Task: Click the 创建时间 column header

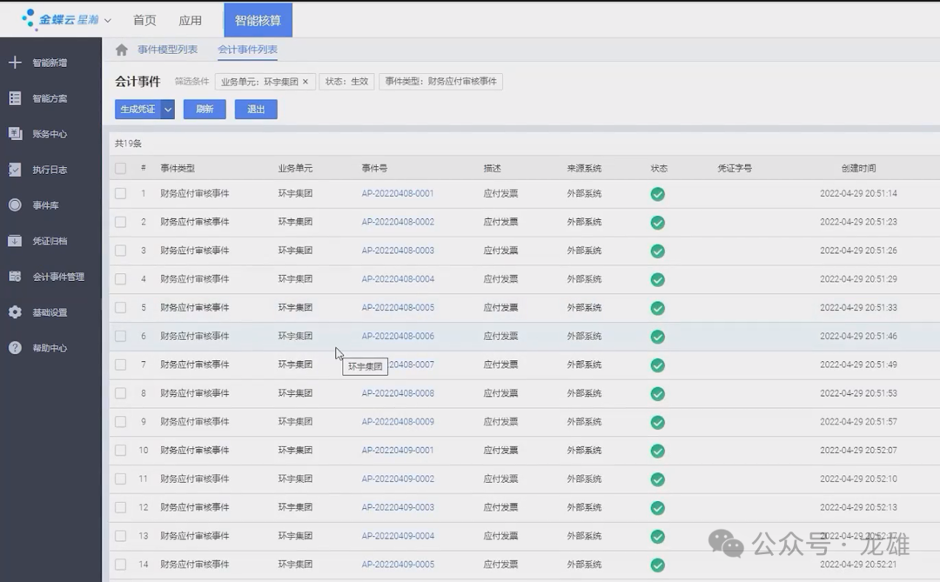Action: point(858,168)
